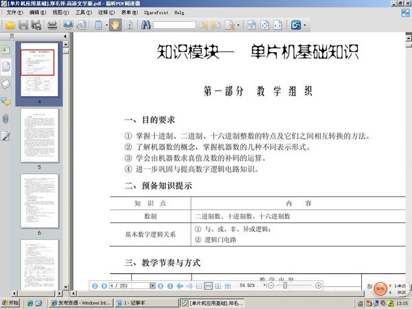
Task: Find previous search result folder arrow
Action: coord(203,25)
